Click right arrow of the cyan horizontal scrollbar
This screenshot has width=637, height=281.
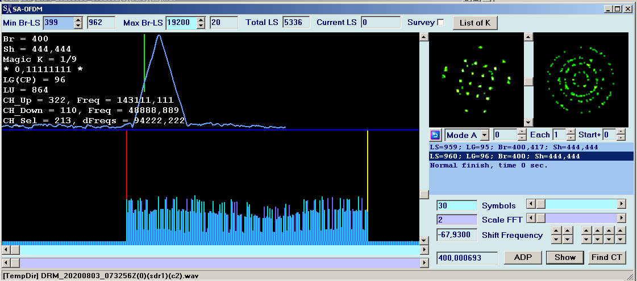[x=424, y=250]
